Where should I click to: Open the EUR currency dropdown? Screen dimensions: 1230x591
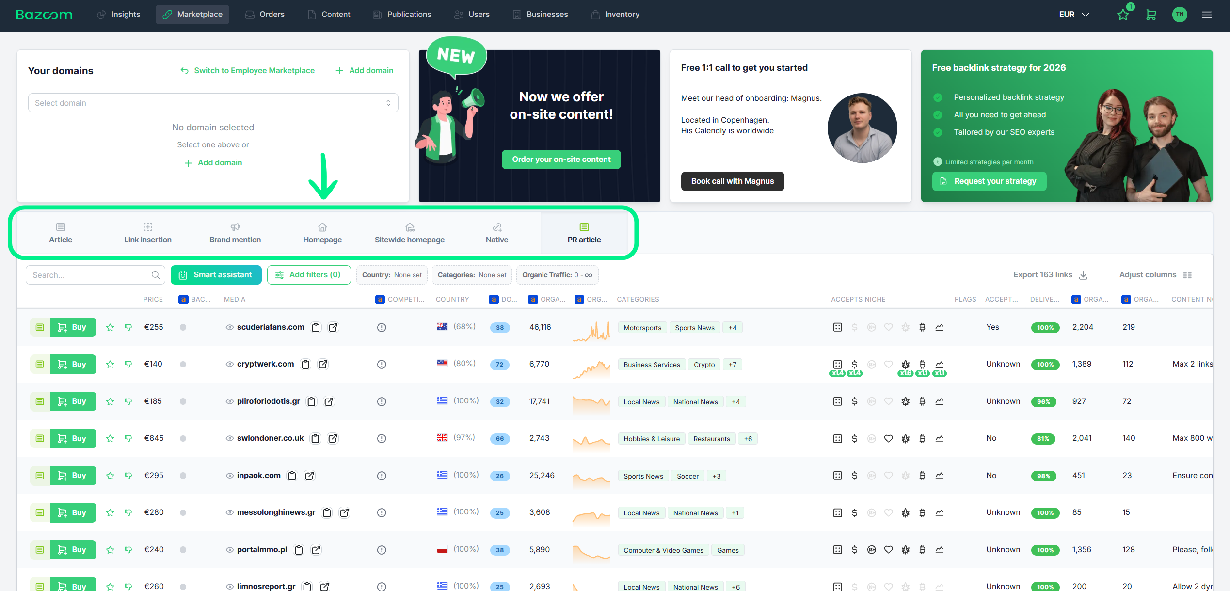1074,15
